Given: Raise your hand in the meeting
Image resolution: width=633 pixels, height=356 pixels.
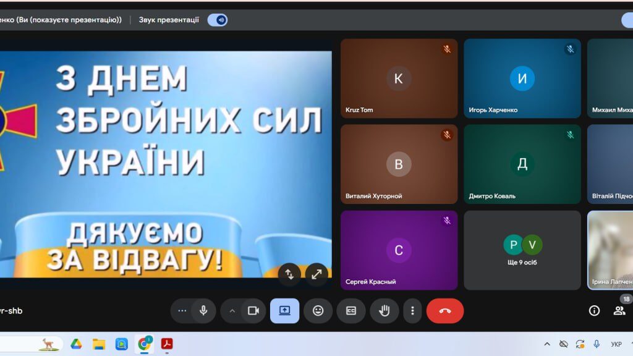Looking at the screenshot, I should pyautogui.click(x=383, y=311).
